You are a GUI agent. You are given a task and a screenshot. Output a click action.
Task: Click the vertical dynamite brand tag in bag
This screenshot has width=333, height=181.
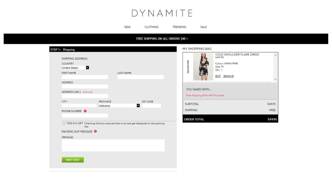(x=188, y=67)
